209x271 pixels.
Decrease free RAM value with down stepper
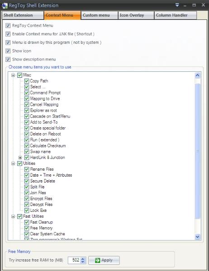point(83,262)
